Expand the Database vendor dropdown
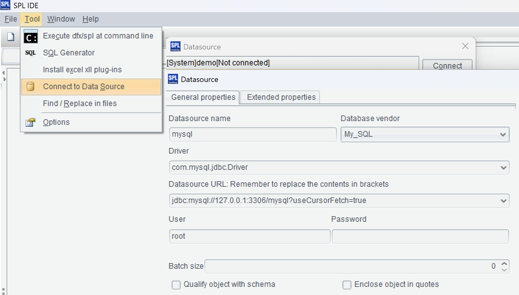The image size is (519, 295). click(504, 135)
